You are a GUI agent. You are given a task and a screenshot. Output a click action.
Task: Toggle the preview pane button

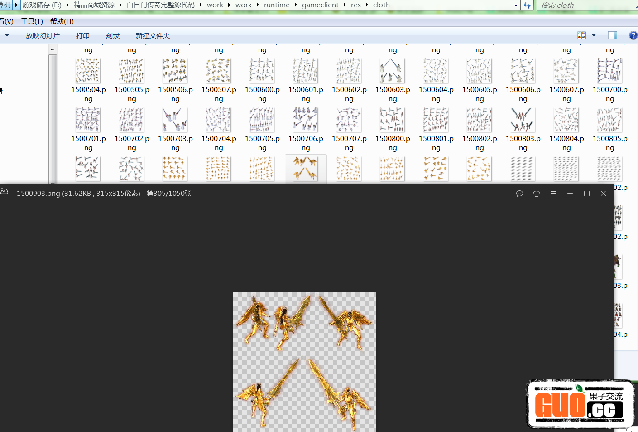pos(612,35)
